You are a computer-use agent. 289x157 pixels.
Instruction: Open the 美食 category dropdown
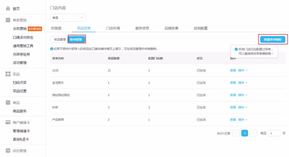pos(68,18)
